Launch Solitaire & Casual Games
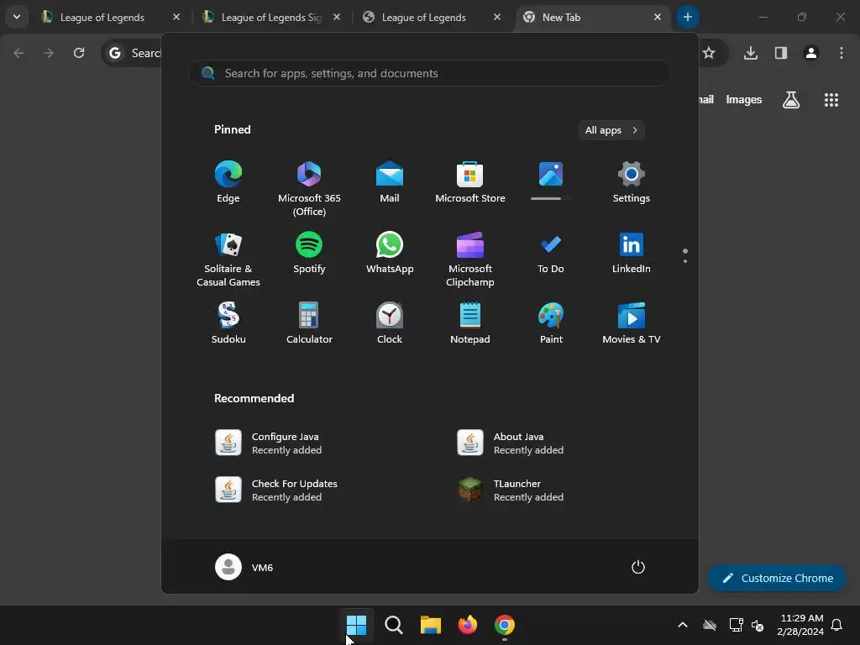 (x=228, y=259)
